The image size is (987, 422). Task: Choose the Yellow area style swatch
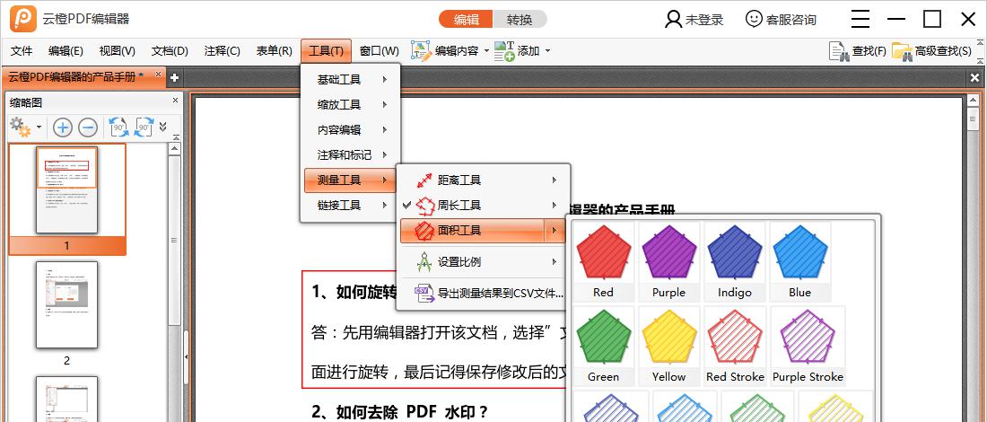click(x=669, y=345)
